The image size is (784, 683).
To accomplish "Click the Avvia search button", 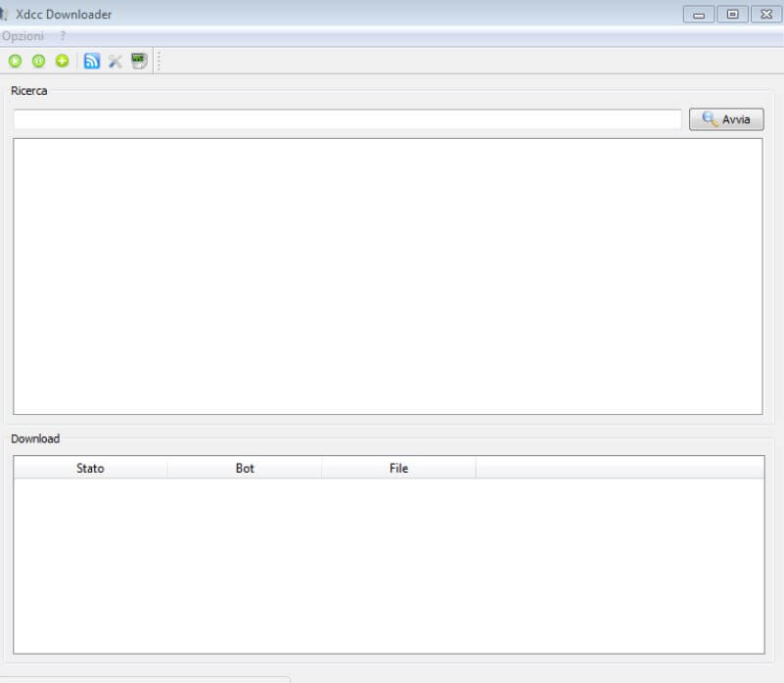I will (x=726, y=119).
